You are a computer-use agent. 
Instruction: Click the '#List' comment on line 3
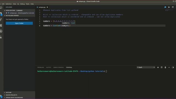(83, 15)
